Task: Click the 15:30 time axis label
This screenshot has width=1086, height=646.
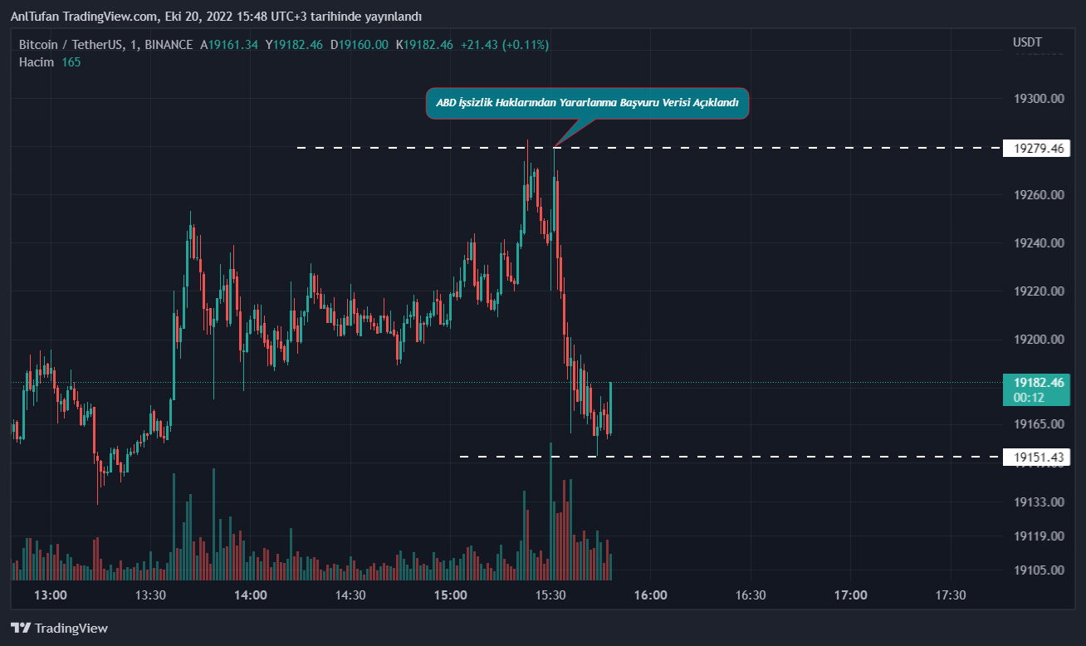Action: tap(550, 595)
